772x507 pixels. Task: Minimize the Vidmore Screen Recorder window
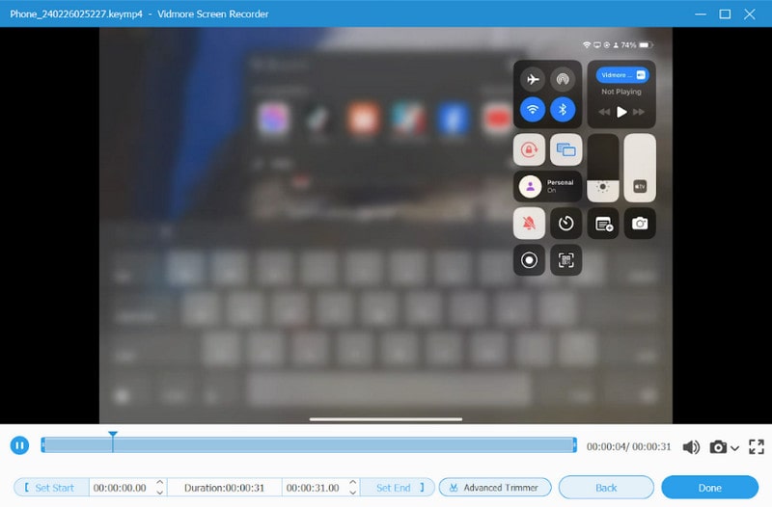(x=701, y=14)
